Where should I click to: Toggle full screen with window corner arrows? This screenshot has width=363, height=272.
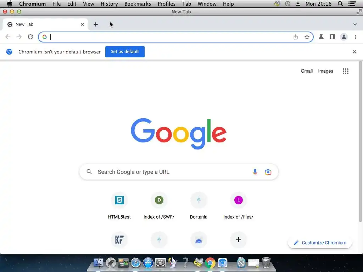(359, 12)
